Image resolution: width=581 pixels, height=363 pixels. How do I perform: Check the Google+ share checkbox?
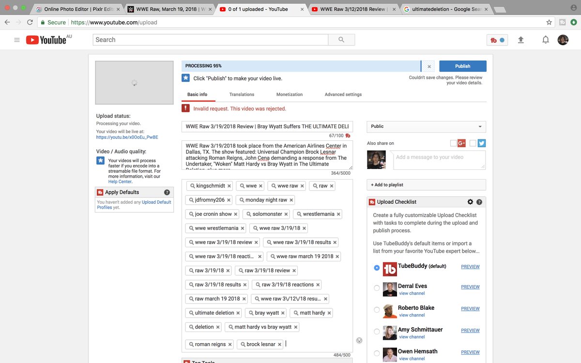(453, 143)
